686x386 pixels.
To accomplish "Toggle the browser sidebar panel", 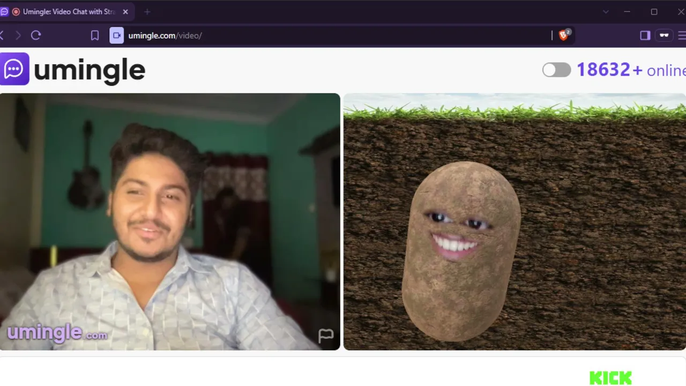I will click(x=645, y=35).
